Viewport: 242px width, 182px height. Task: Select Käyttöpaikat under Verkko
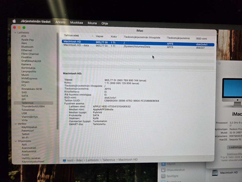tap(29, 127)
